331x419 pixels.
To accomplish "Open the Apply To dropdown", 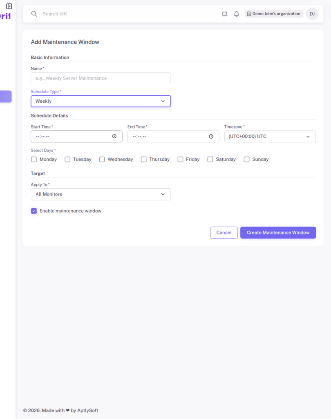I will coord(101,194).
